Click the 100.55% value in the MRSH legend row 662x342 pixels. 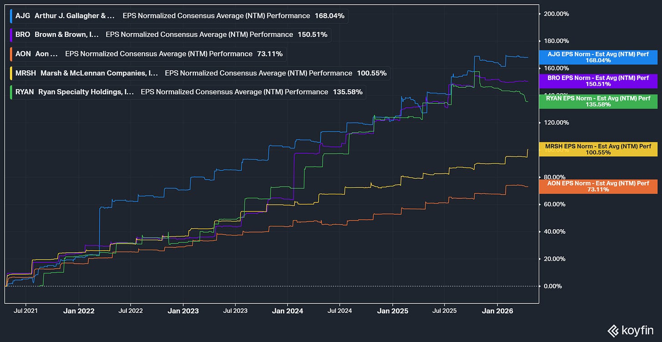point(371,73)
